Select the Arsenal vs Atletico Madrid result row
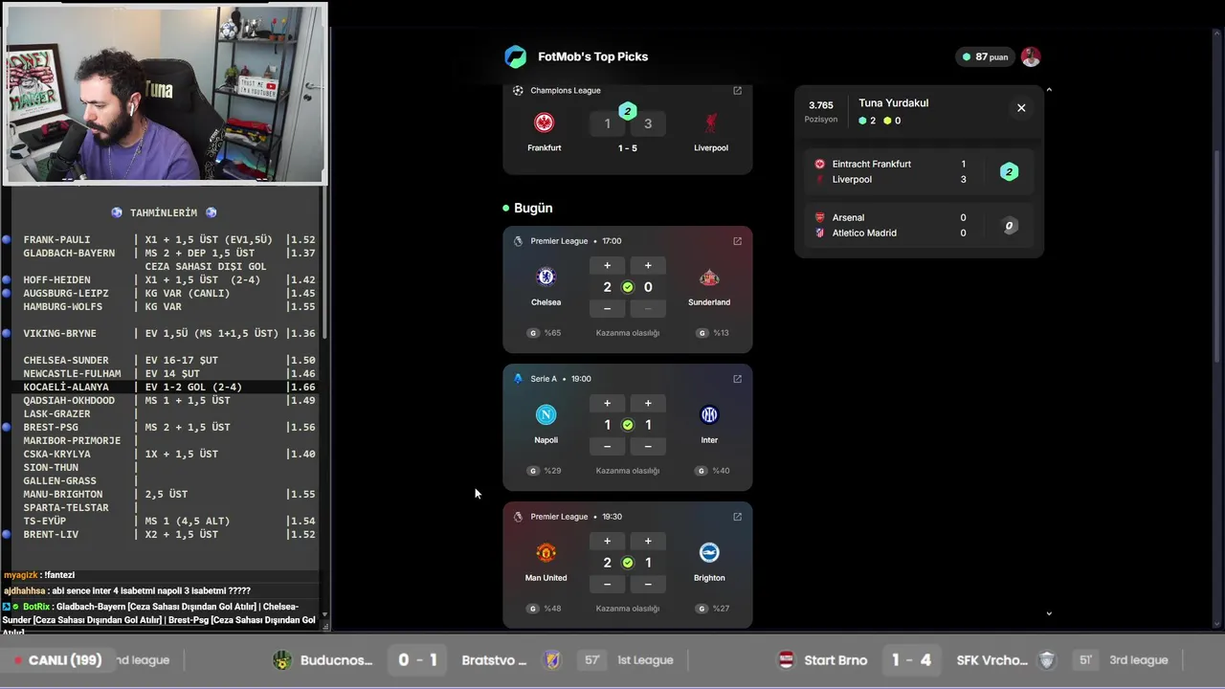1225x689 pixels. [x=919, y=226]
